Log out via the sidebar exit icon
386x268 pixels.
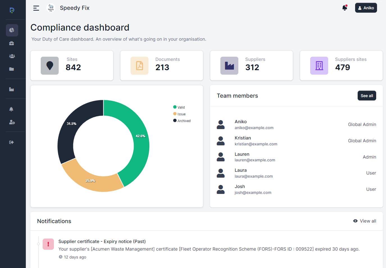(x=11, y=142)
